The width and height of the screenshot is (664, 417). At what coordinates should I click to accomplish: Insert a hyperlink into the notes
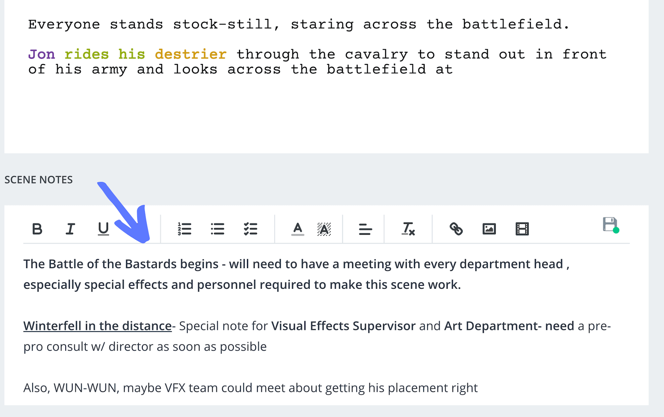456,229
